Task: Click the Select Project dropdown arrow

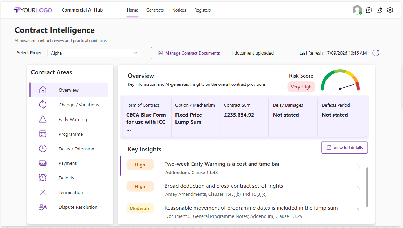Action: 136,53
